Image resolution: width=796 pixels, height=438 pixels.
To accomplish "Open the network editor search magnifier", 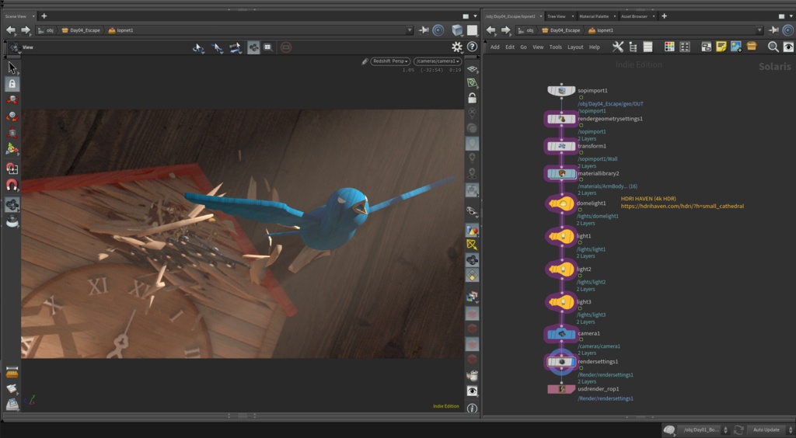I will pos(773,47).
